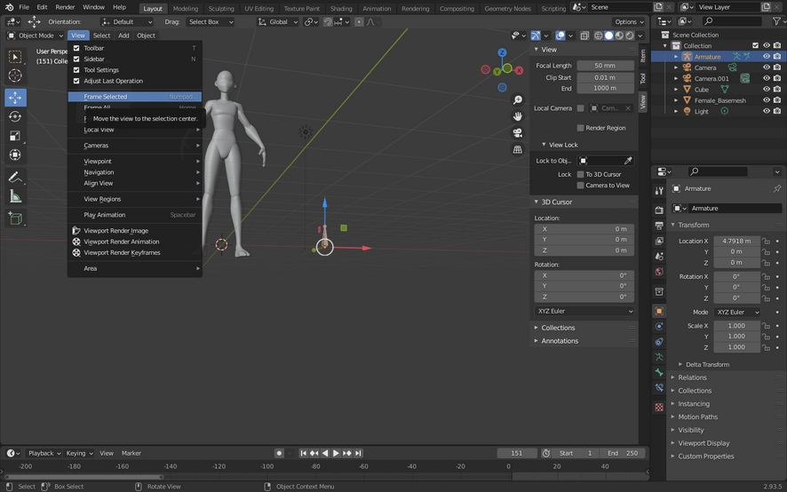Viewport: 787px width, 492px height.
Task: Open the World properties globe tab
Action: point(659,272)
